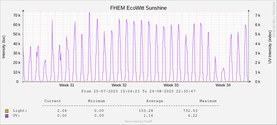Click the 0 k right axis label

[258, 82]
